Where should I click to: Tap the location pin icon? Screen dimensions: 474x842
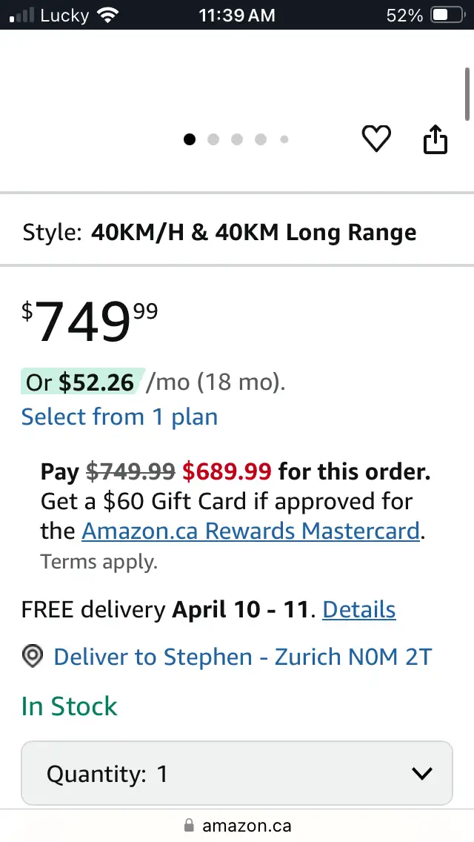(x=33, y=657)
